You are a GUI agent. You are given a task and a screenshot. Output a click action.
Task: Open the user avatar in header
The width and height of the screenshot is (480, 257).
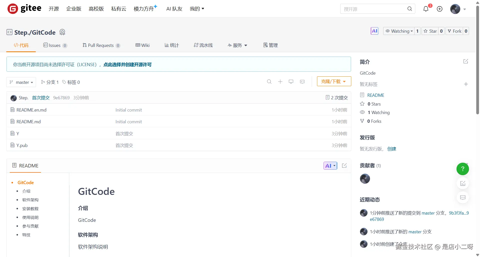tap(455, 9)
